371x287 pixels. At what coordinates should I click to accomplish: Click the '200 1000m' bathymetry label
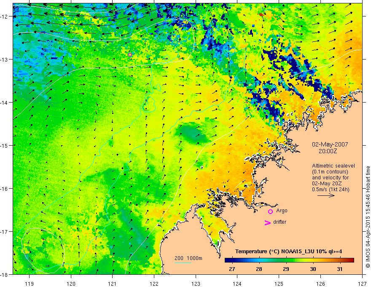click(188, 258)
